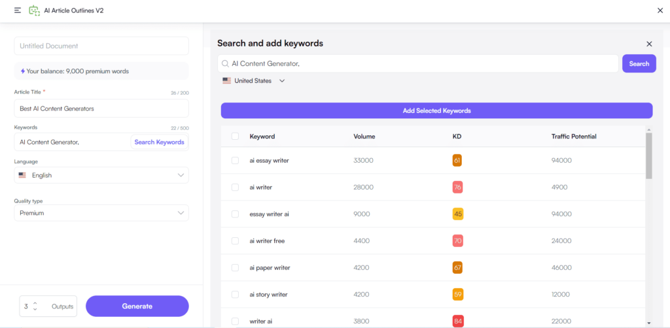The width and height of the screenshot is (670, 328).
Task: Check the 'ai paper writer' keyword
Action: [235, 268]
